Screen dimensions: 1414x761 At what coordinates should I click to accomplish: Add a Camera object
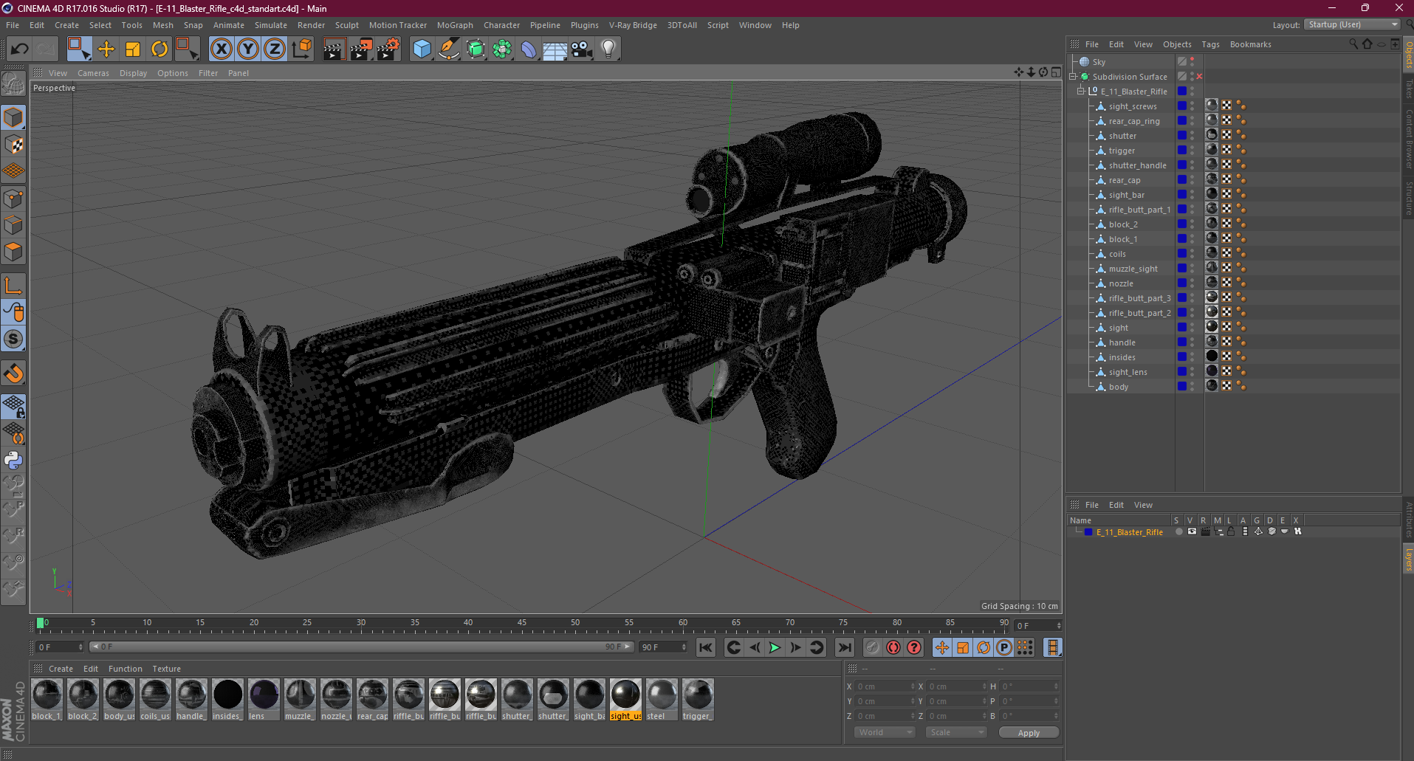[582, 49]
